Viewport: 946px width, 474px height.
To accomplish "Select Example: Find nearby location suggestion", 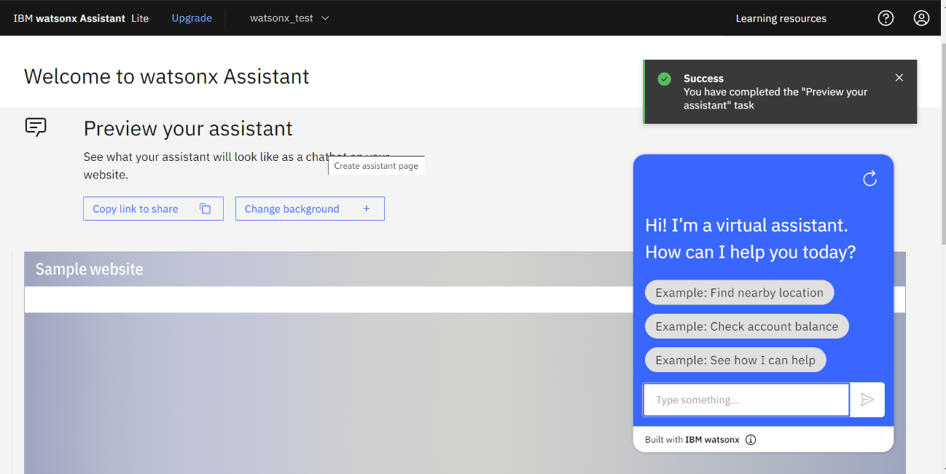I will click(739, 293).
